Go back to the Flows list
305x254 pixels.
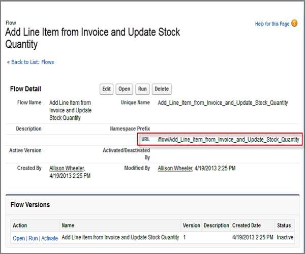32,62
